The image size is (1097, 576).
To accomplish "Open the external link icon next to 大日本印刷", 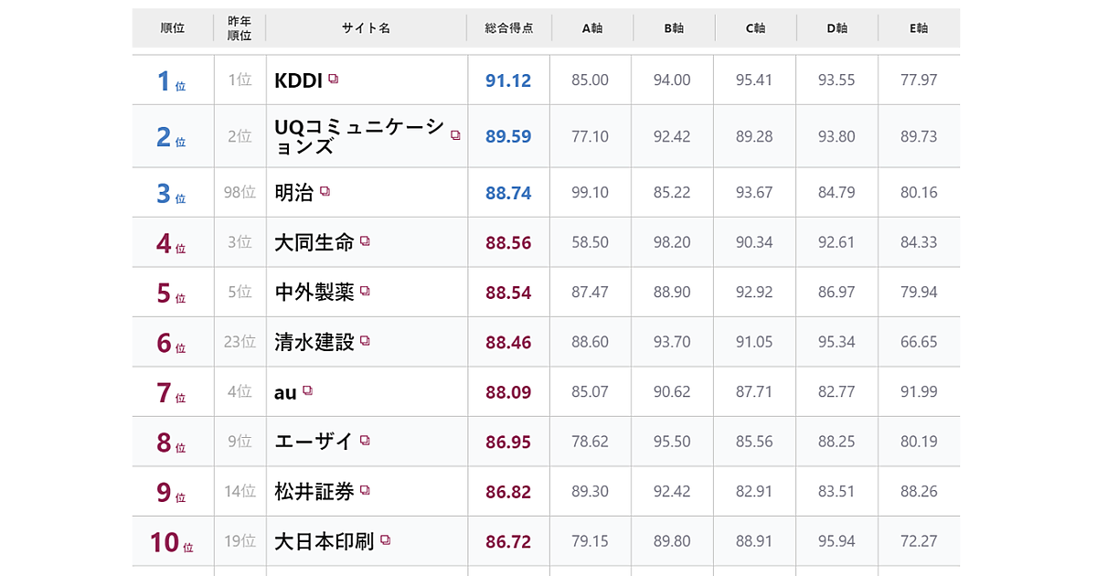I will (x=385, y=540).
